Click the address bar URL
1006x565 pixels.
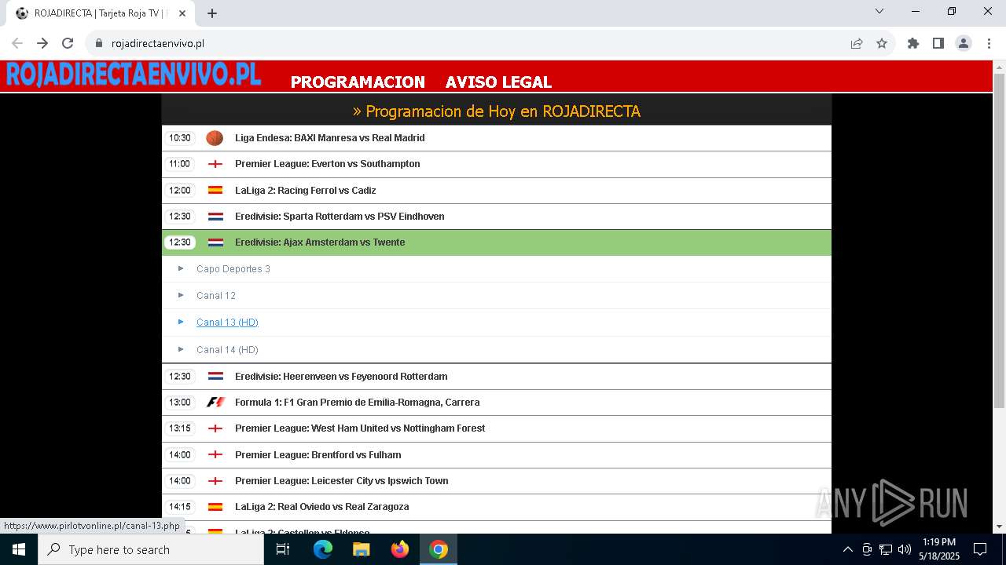(158, 43)
